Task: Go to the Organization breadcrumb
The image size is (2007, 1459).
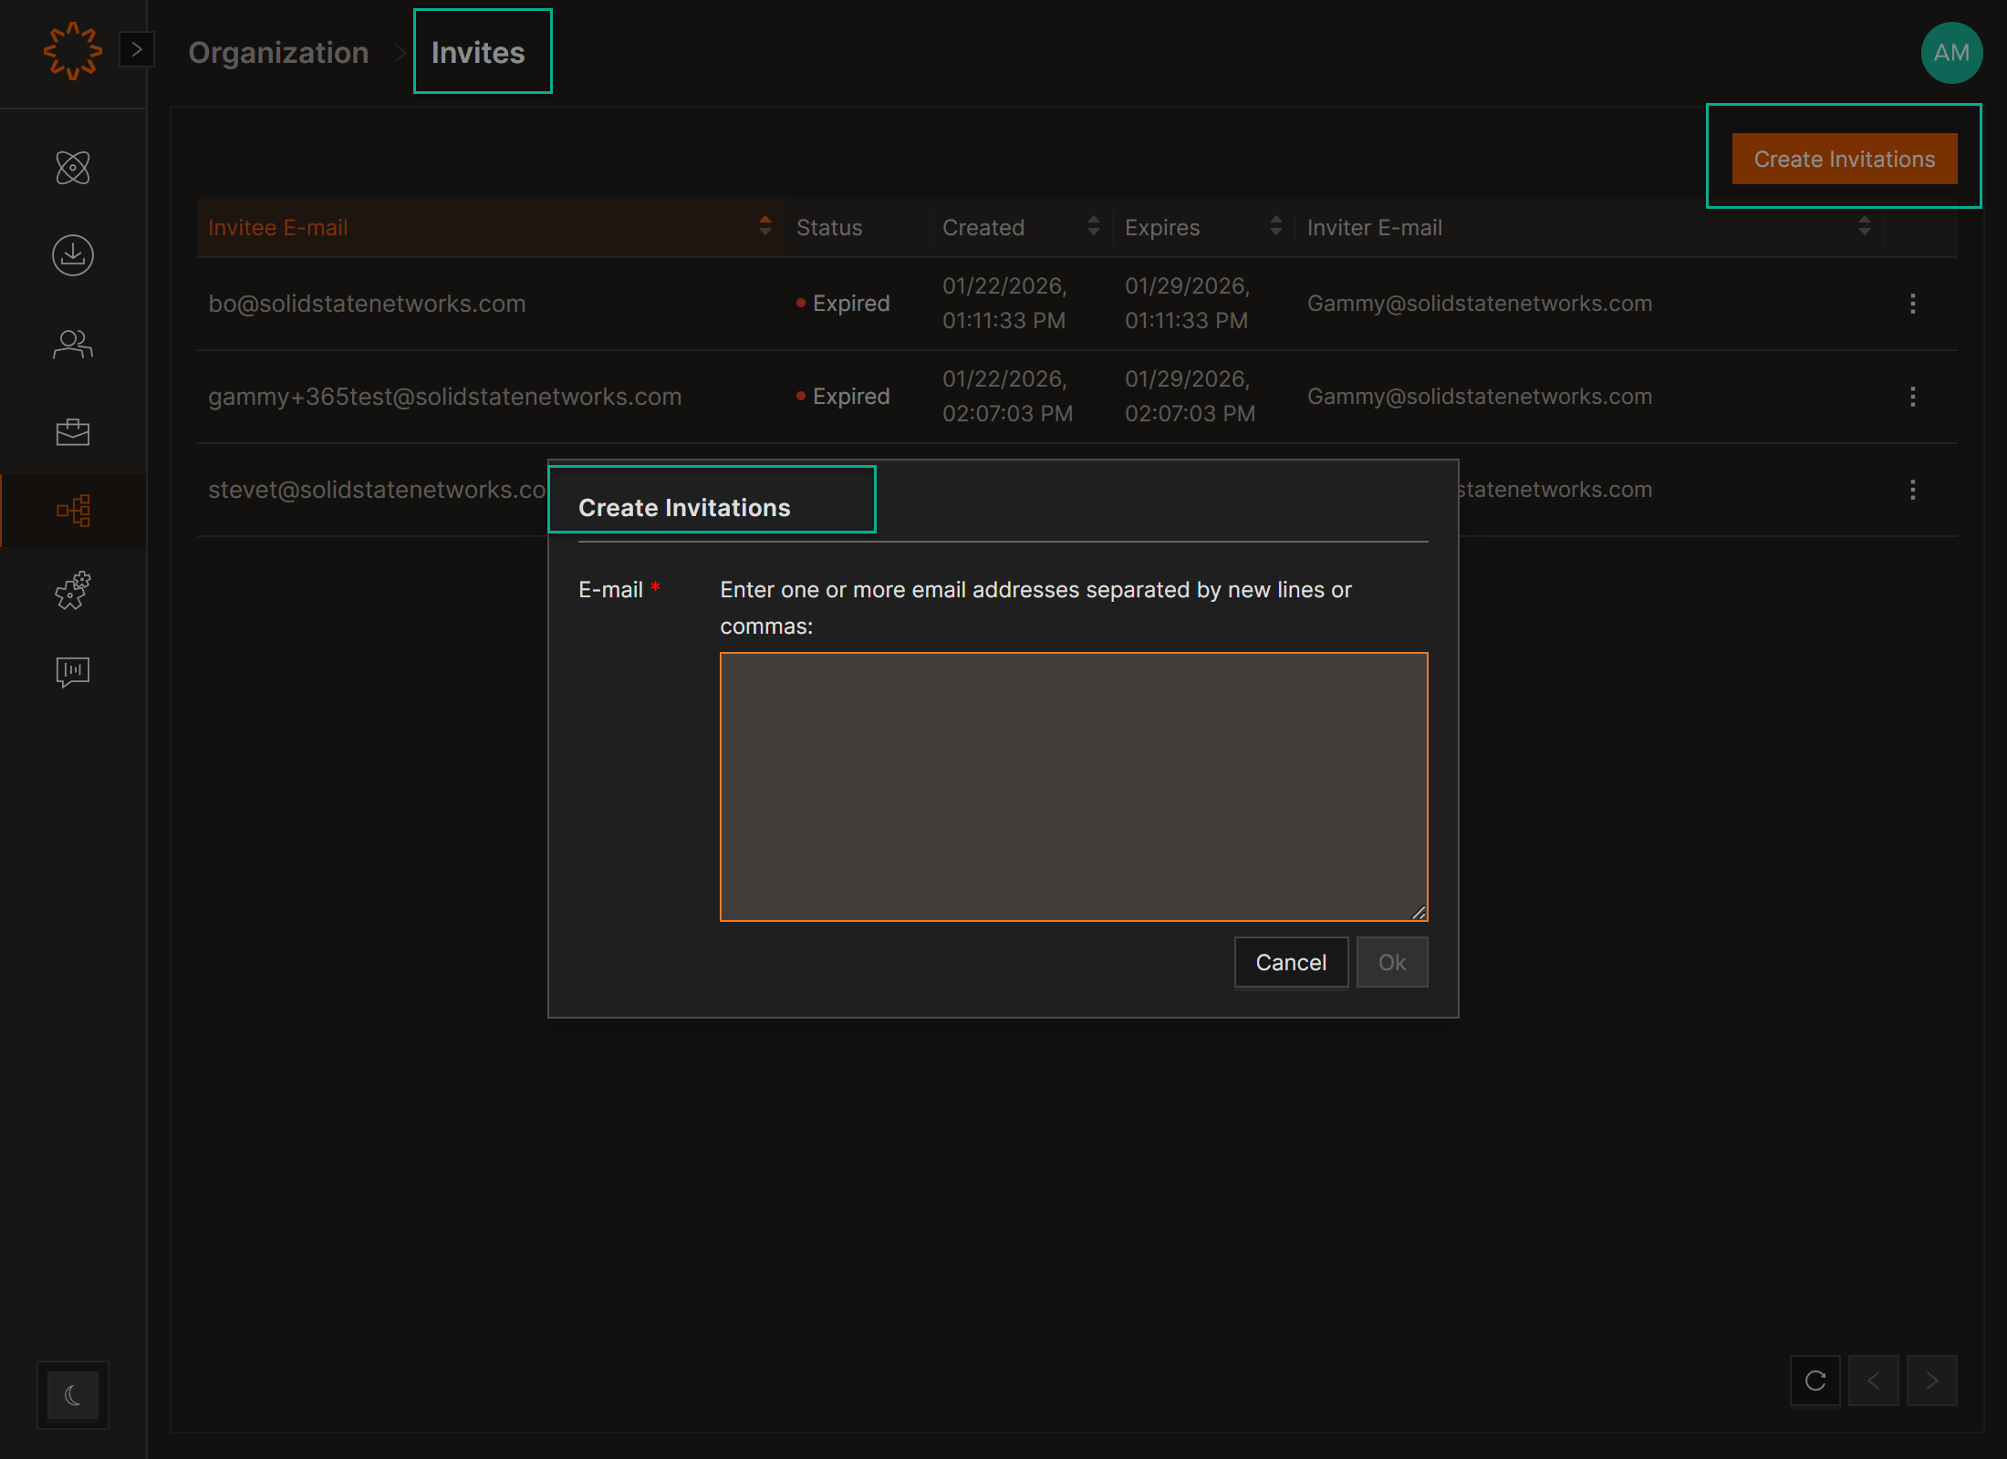Action: click(278, 53)
